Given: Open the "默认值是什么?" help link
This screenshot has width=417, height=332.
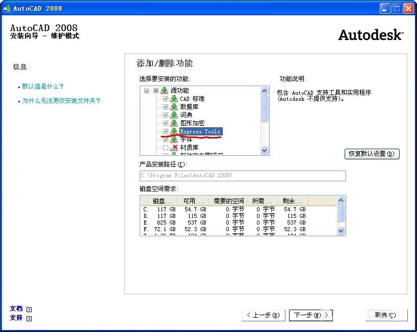Looking at the screenshot, I should (x=43, y=86).
